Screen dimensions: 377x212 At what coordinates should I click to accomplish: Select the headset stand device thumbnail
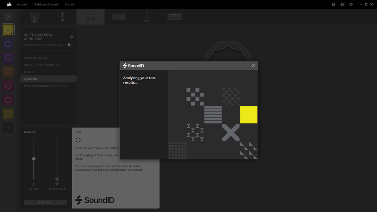coord(147,17)
